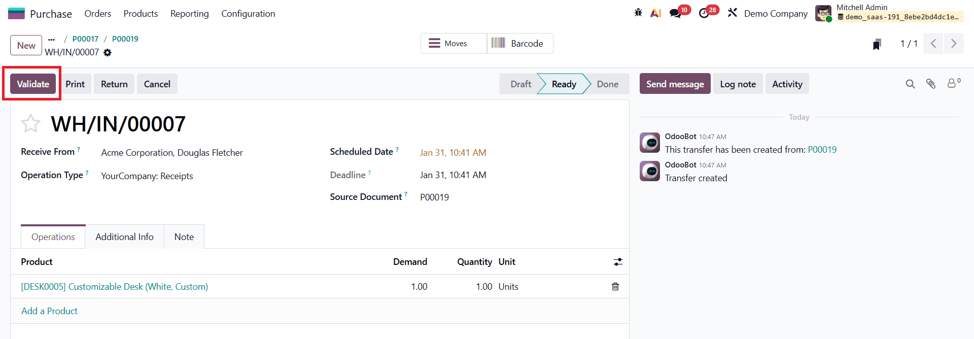
Task: Open column settings adjust icon in table
Action: 617,262
